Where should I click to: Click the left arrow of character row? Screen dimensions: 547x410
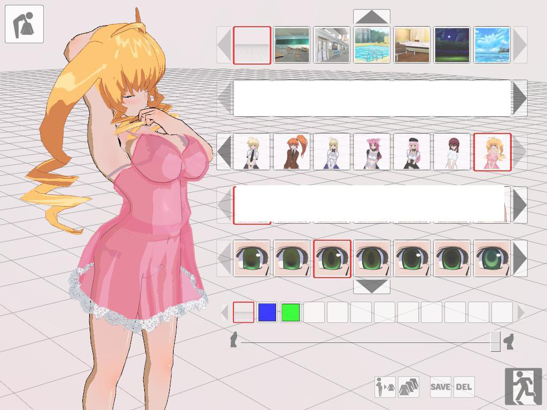tap(224, 152)
